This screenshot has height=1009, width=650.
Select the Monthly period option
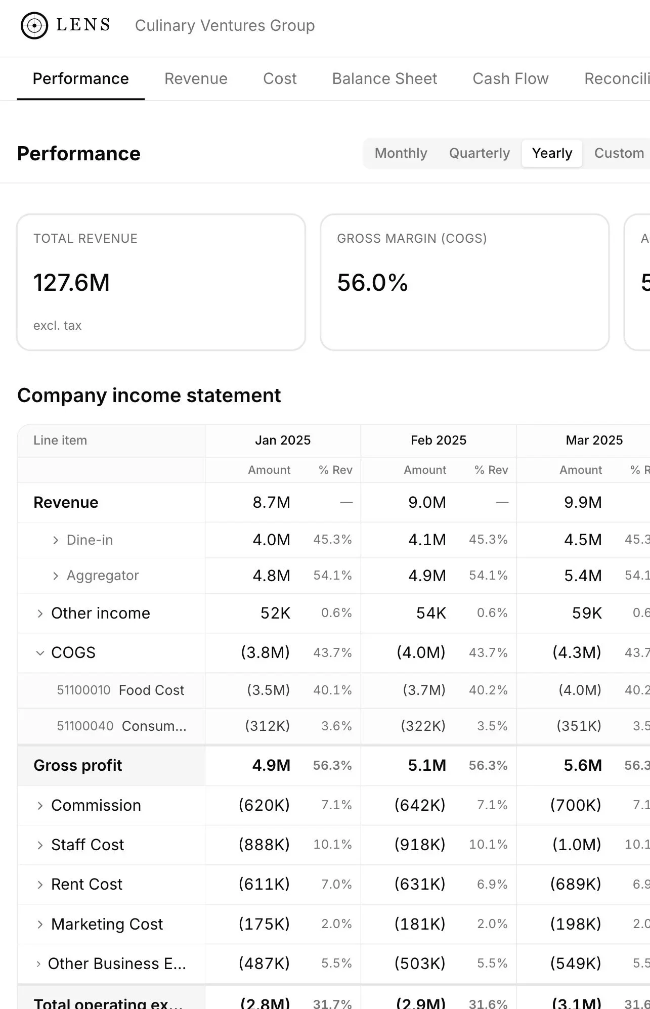(x=401, y=153)
